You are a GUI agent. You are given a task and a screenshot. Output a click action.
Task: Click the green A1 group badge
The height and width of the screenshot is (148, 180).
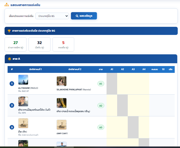coord(101,83)
